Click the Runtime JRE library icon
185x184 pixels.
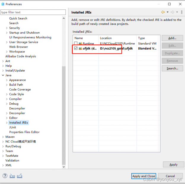(x=80, y=44)
